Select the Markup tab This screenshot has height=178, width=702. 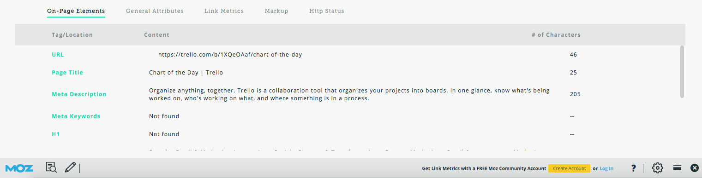[276, 11]
